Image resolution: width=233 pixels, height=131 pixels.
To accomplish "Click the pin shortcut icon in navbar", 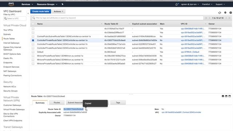I will click(x=62, y=4).
